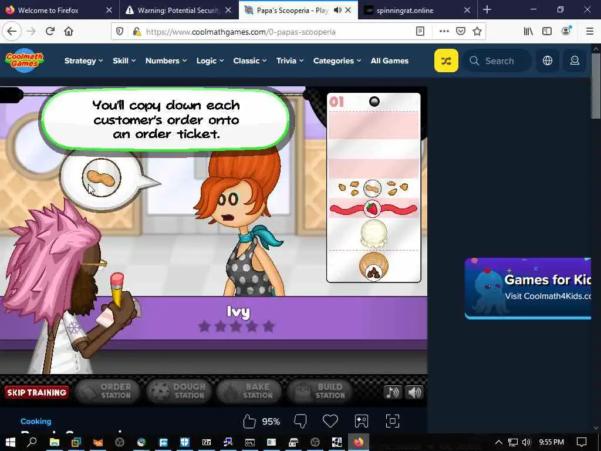Screen dimensions: 601x451
Task: Switch to the spinningrat.online tab
Action: click(417, 9)
